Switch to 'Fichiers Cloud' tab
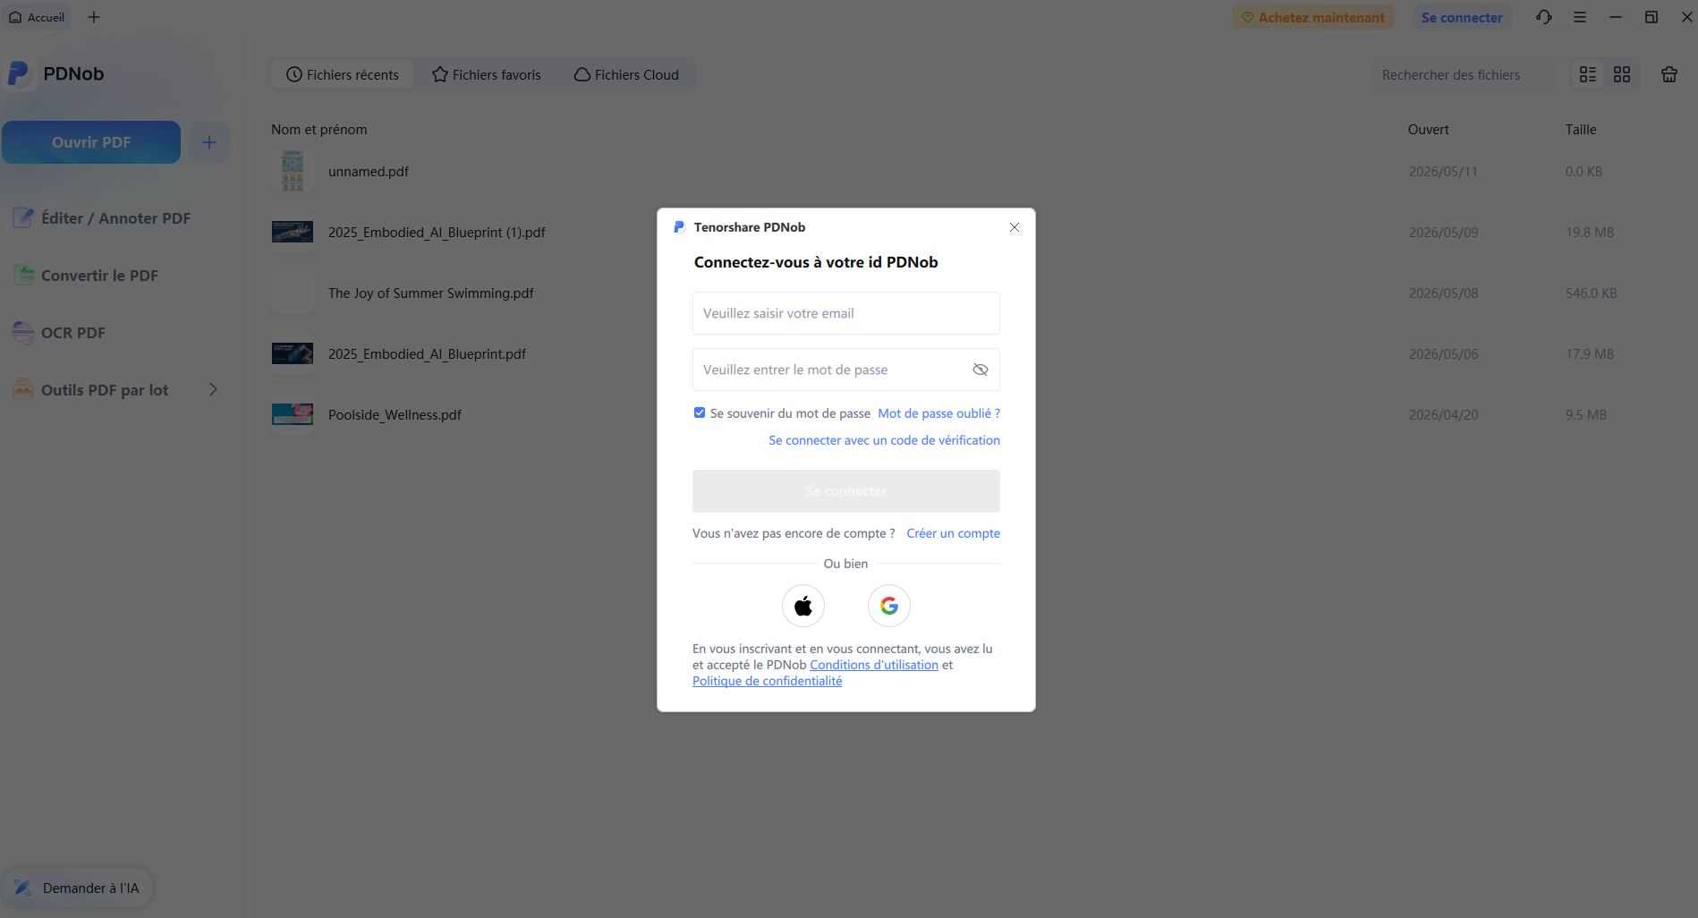Screen dimensions: 1698x918 point(626,75)
